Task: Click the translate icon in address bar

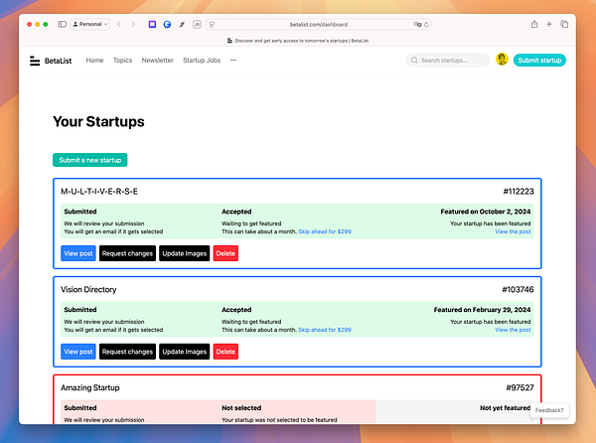Action: (x=417, y=24)
